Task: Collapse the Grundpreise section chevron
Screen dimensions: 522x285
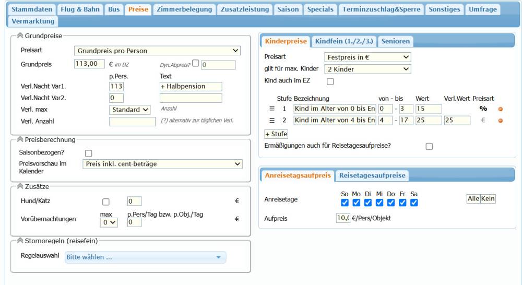Action: click(x=20, y=35)
